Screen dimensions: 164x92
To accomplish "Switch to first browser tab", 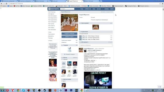I will (9, 1).
